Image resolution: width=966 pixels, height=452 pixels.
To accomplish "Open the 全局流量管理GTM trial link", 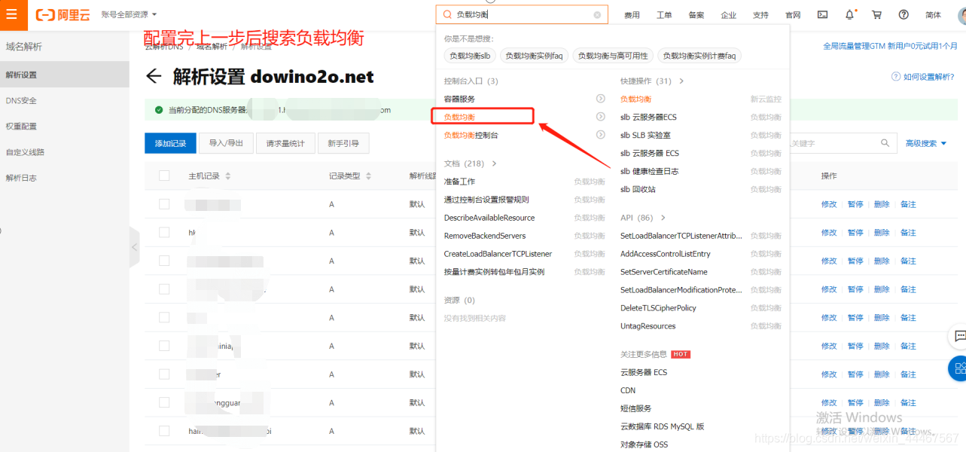I will pyautogui.click(x=891, y=46).
